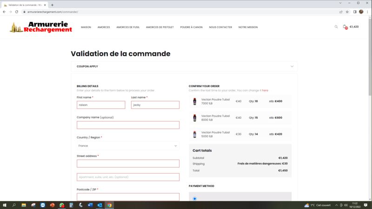Click the volume speaker tray icon
Viewport: 372px width, 209px height.
(345, 205)
